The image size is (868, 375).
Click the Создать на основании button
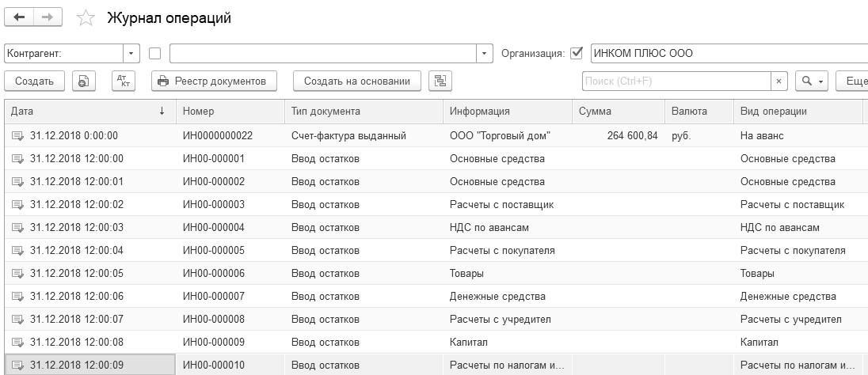(x=357, y=81)
